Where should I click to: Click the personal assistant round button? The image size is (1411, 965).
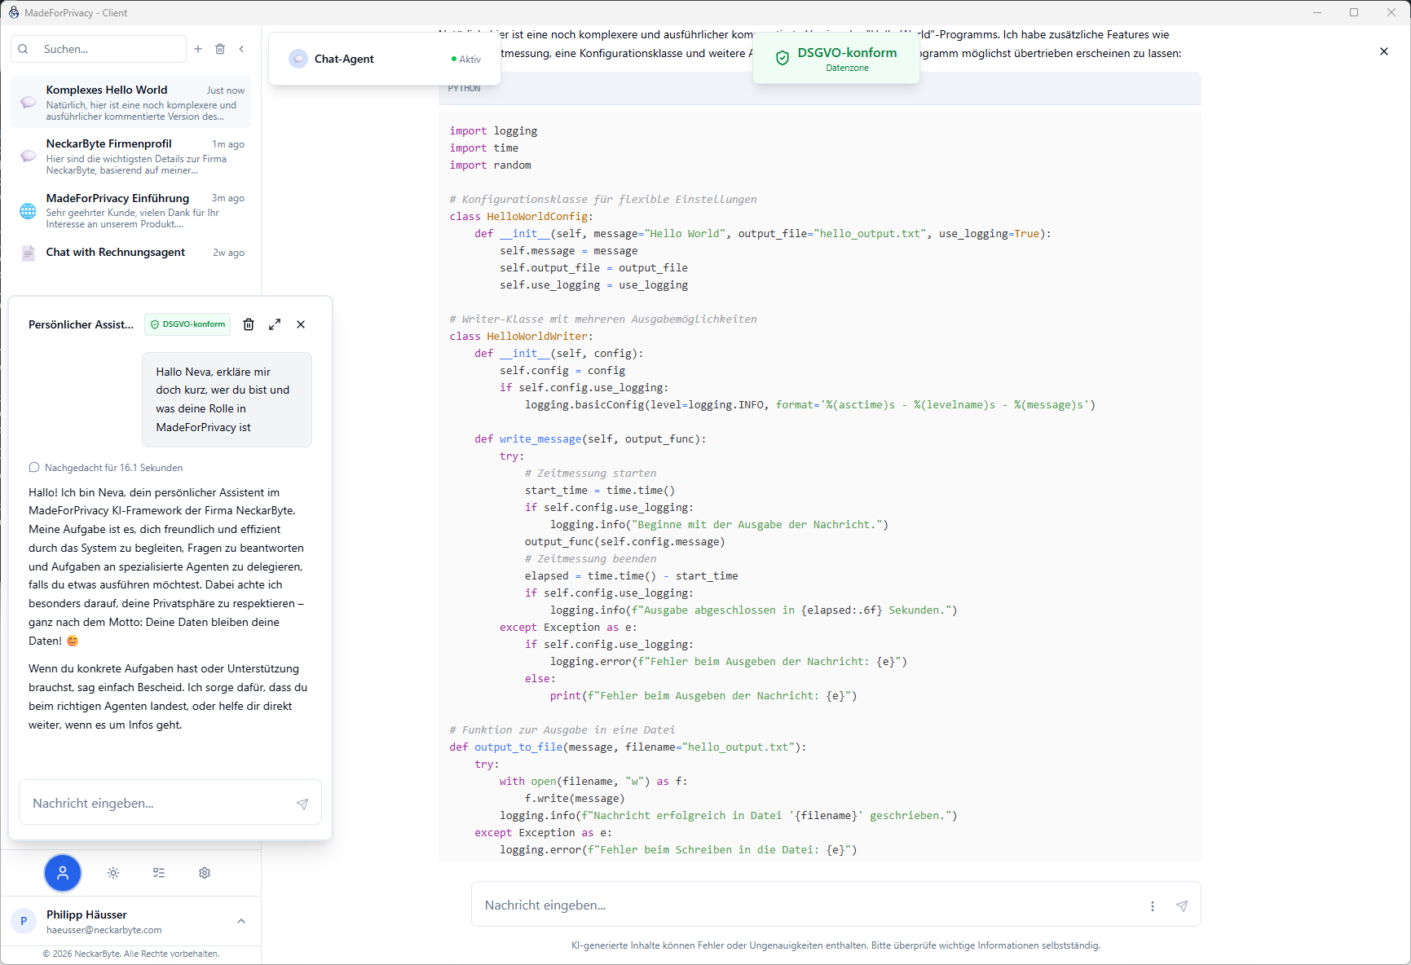63,873
